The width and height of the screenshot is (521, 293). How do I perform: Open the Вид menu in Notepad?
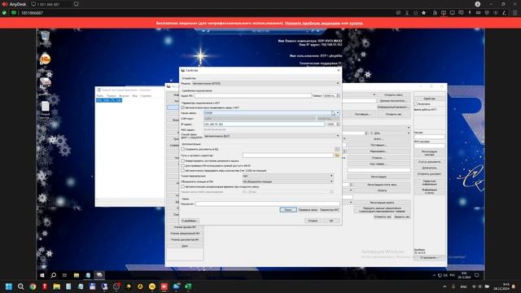(x=134, y=96)
